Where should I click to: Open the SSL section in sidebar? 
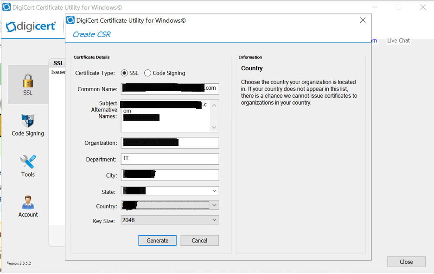(28, 85)
